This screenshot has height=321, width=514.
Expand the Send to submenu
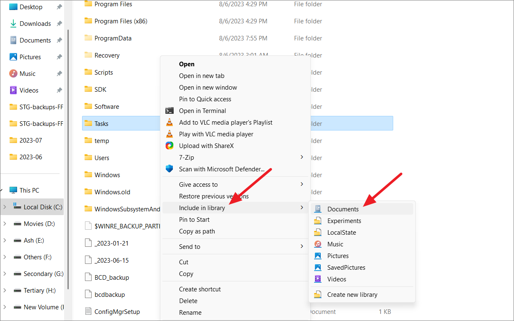[x=190, y=246]
